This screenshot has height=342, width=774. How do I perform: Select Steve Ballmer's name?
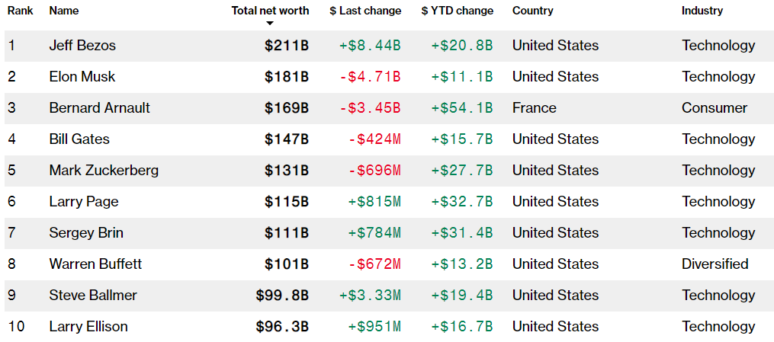pos(93,296)
